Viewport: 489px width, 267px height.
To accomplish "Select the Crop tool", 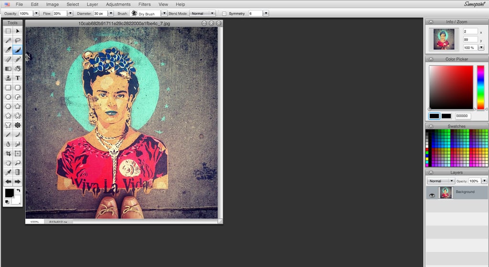I will (8, 153).
